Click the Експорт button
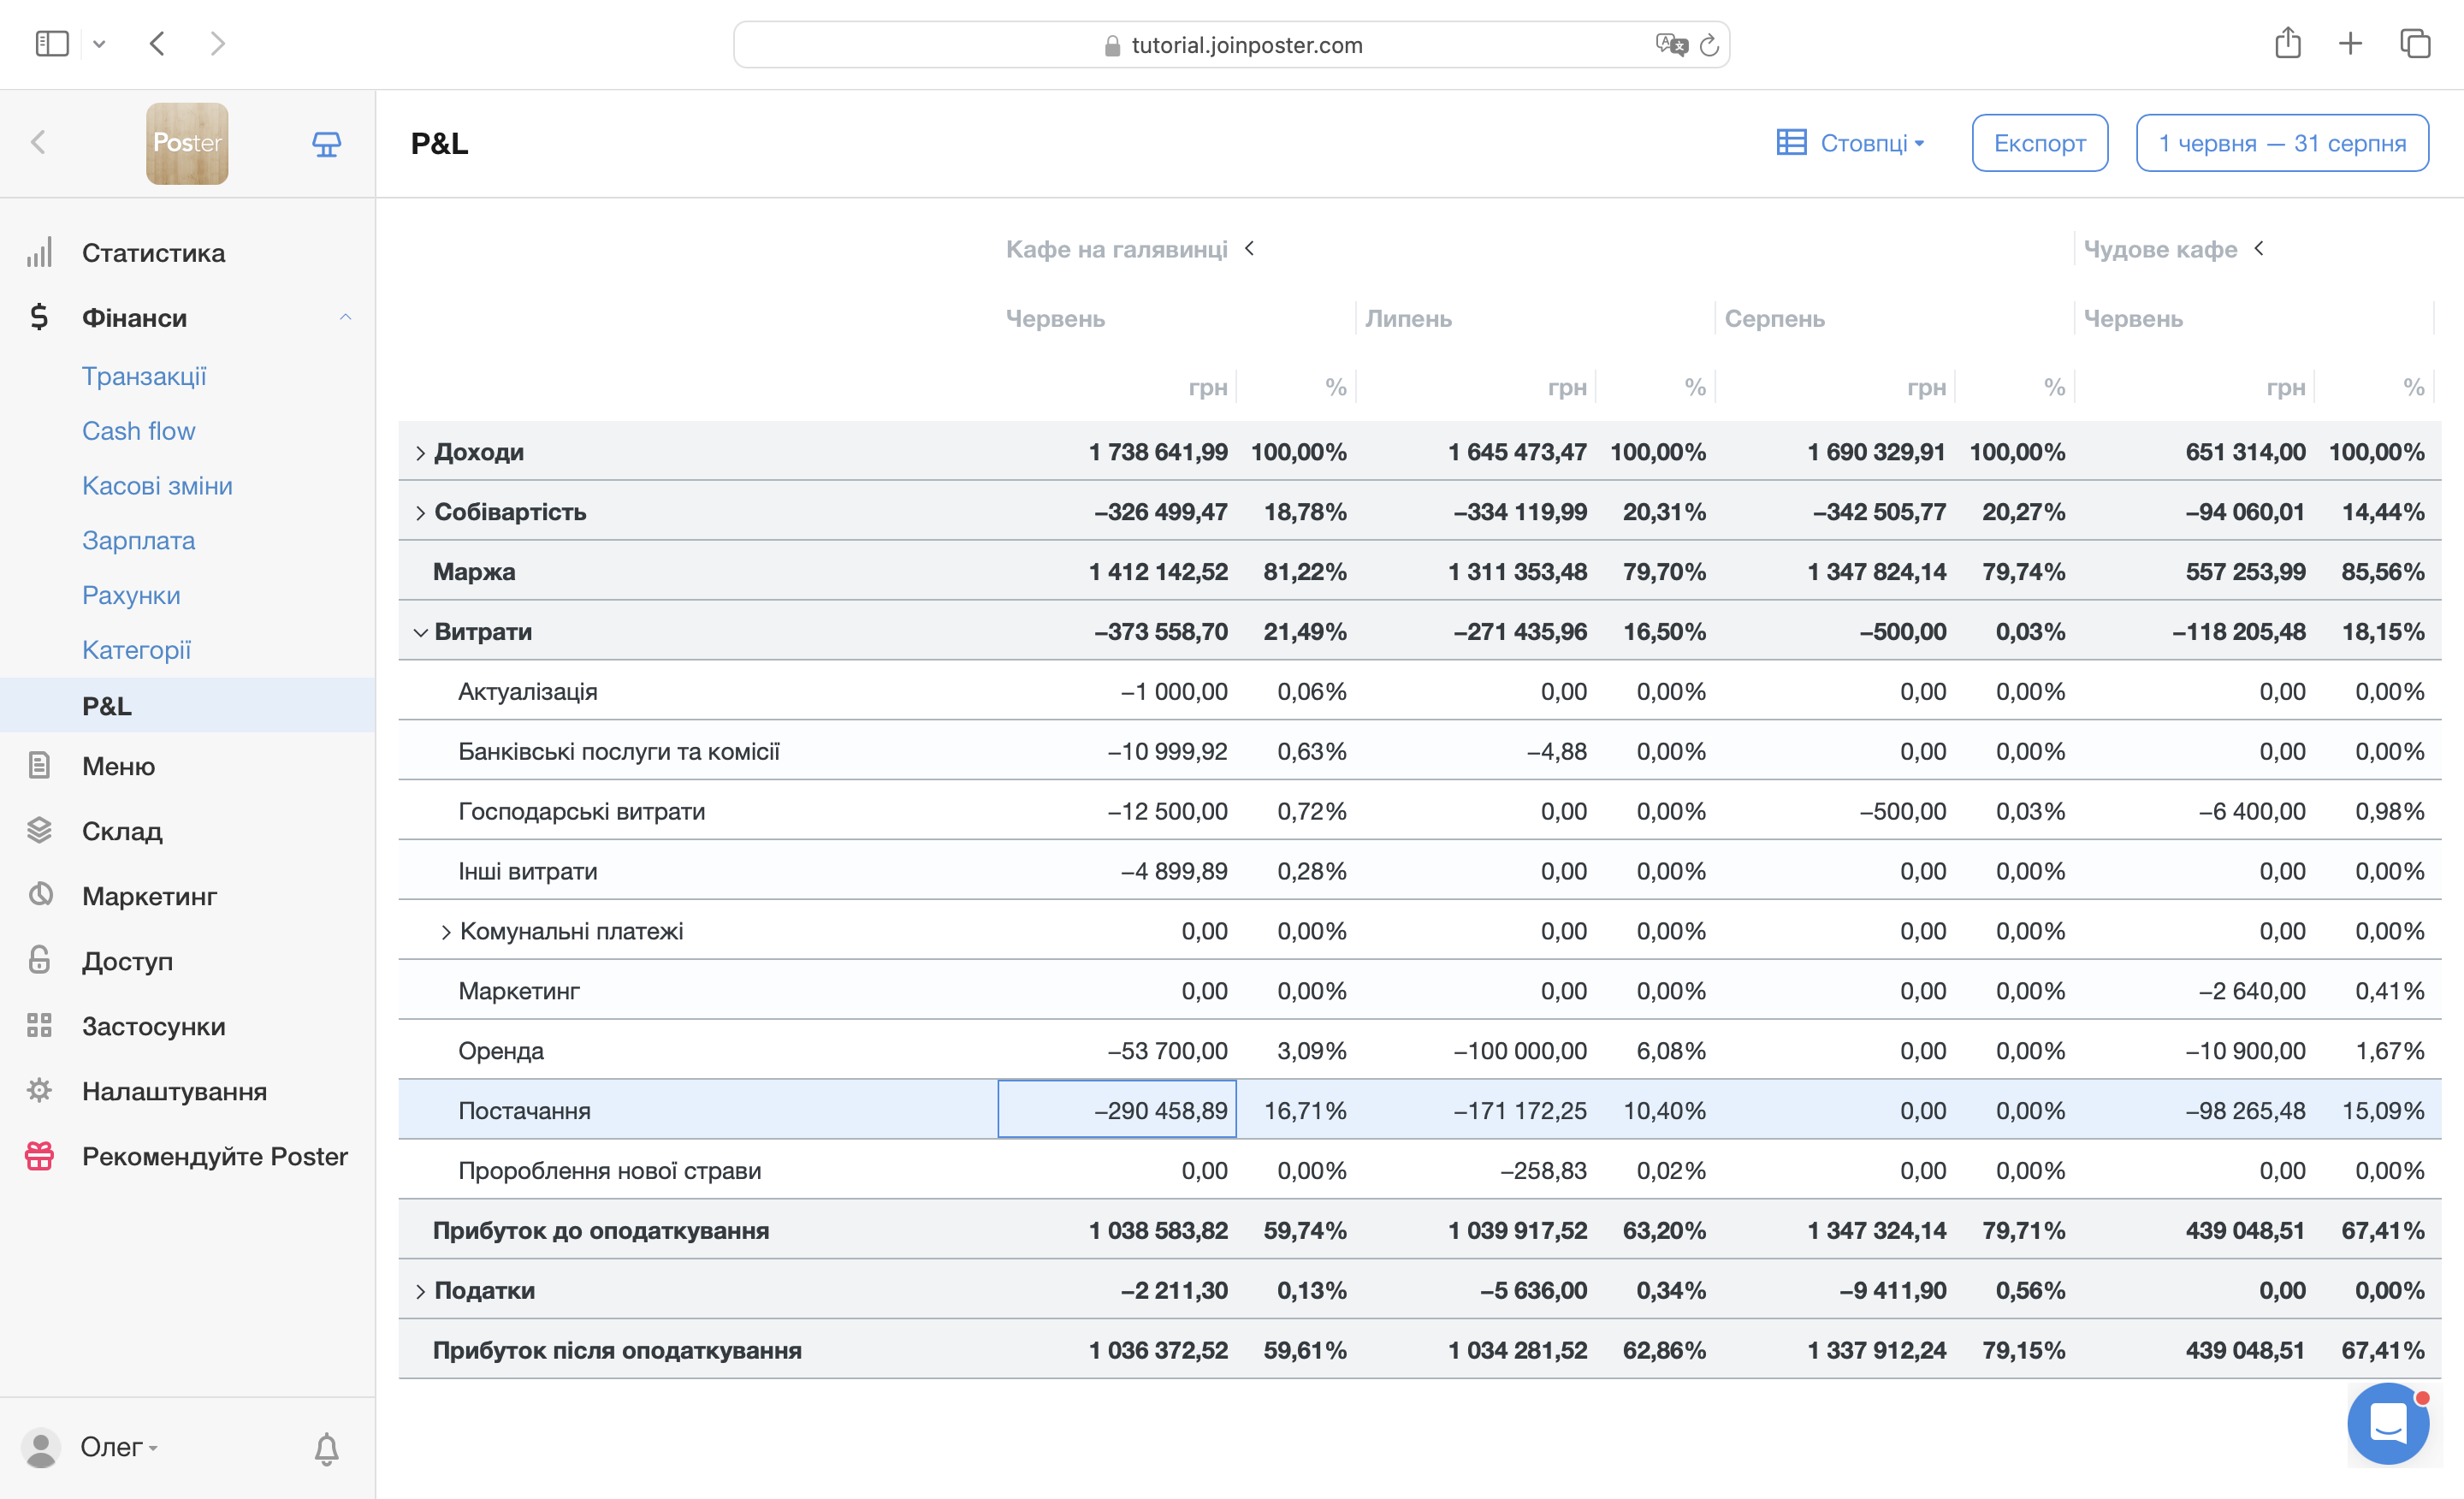Screen dimensions: 2464x1499 [x=2039, y=143]
